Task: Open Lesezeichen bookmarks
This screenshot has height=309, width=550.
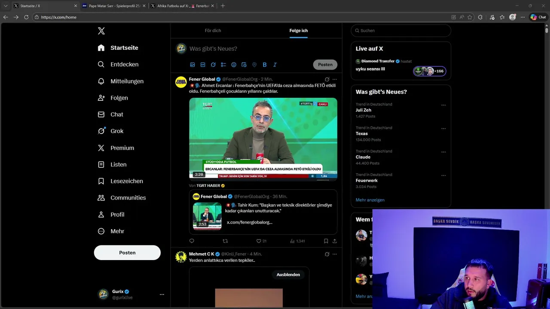Action: click(x=120, y=181)
